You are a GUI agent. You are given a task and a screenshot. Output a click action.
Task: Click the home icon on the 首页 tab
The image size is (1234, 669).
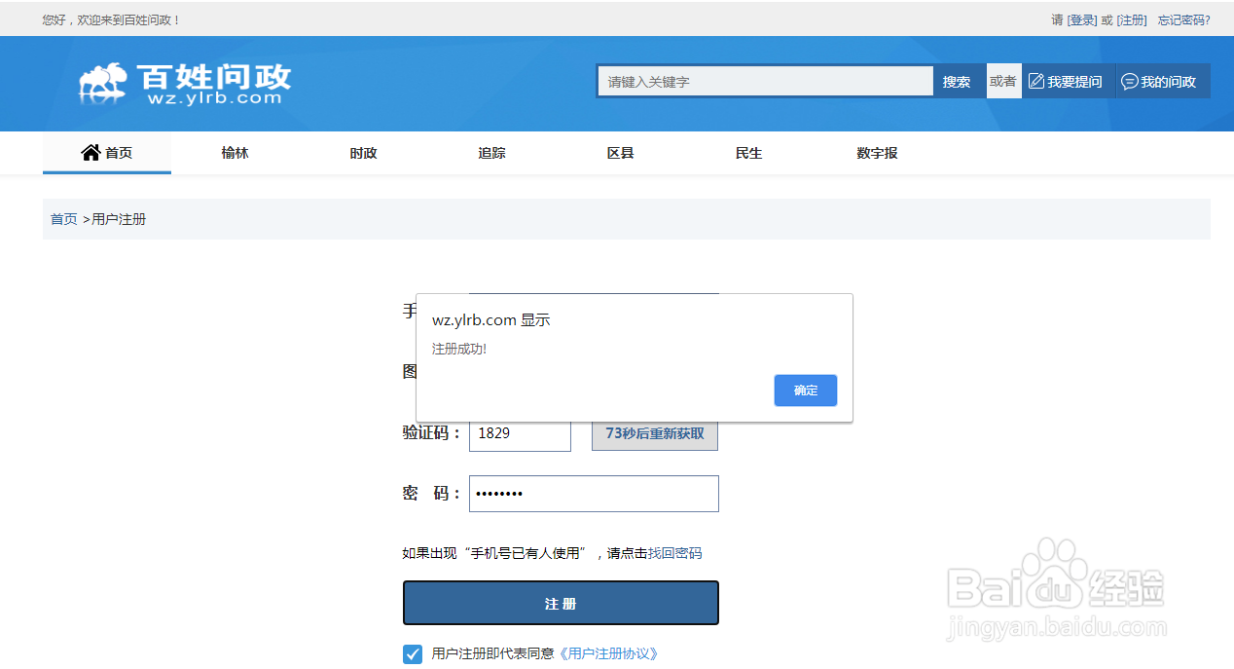89,152
